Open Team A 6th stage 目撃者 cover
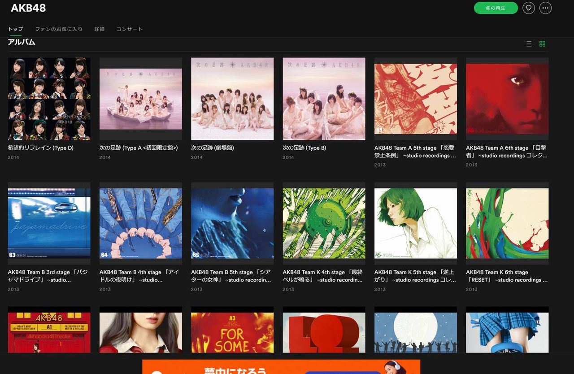This screenshot has width=574, height=374. pyautogui.click(x=507, y=99)
